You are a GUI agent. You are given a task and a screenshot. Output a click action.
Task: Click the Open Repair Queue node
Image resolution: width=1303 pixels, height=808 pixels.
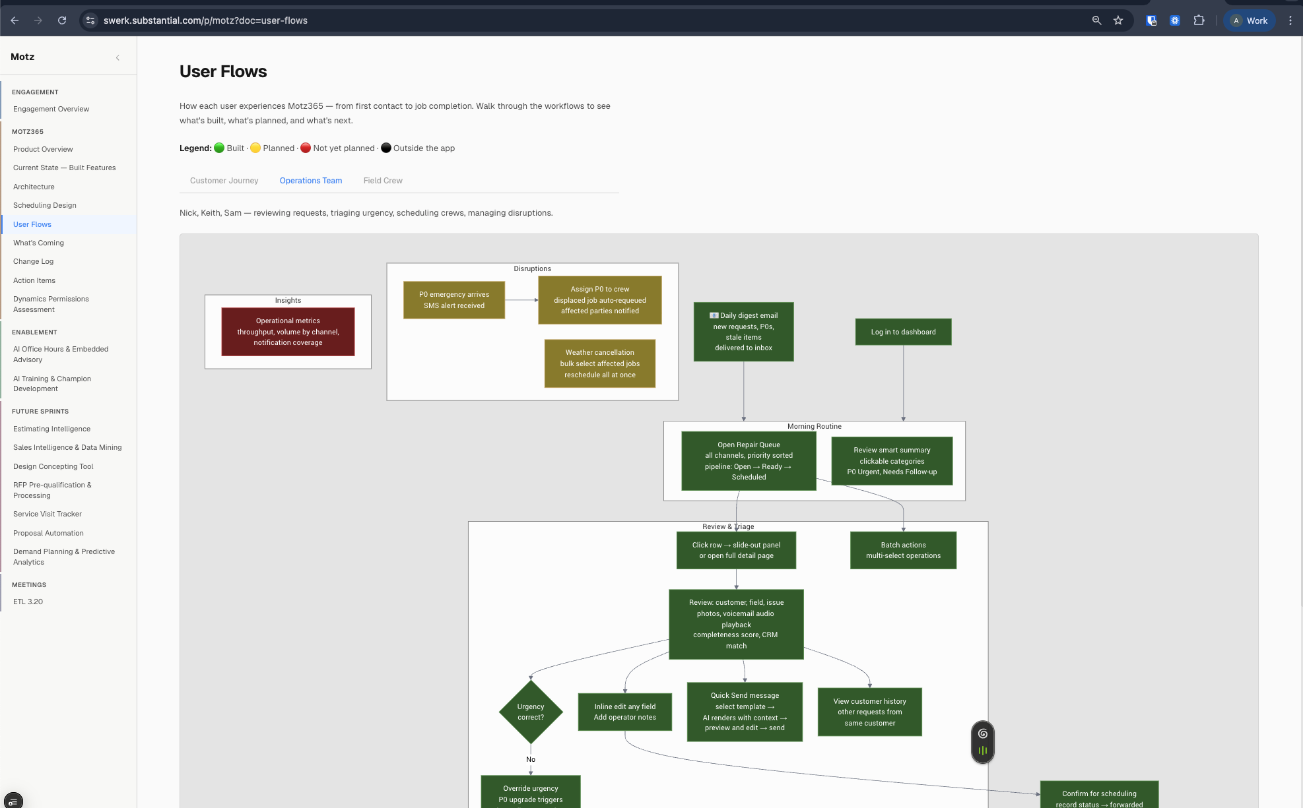click(749, 461)
